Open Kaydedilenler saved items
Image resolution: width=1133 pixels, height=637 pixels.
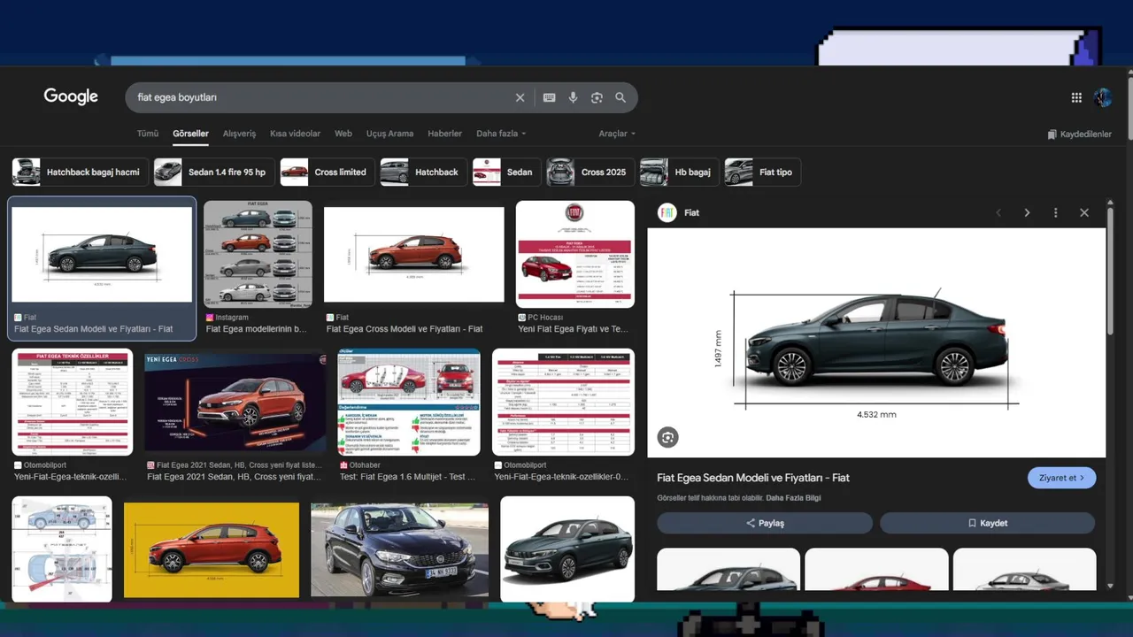pos(1079,134)
